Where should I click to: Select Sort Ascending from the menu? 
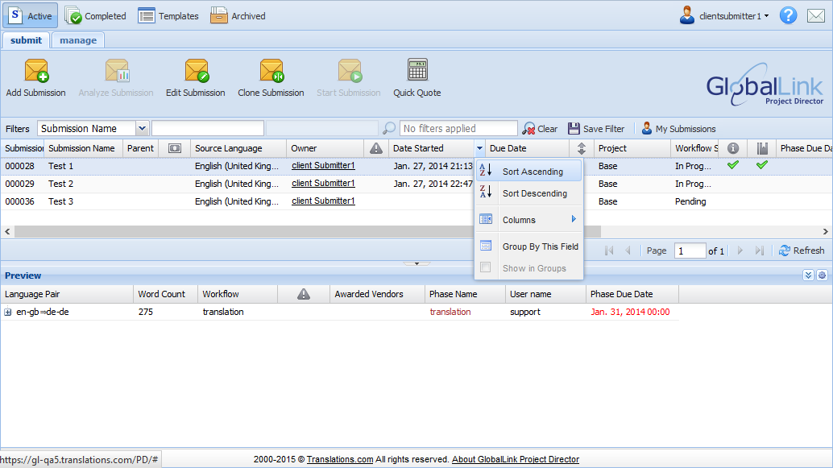[529, 171]
